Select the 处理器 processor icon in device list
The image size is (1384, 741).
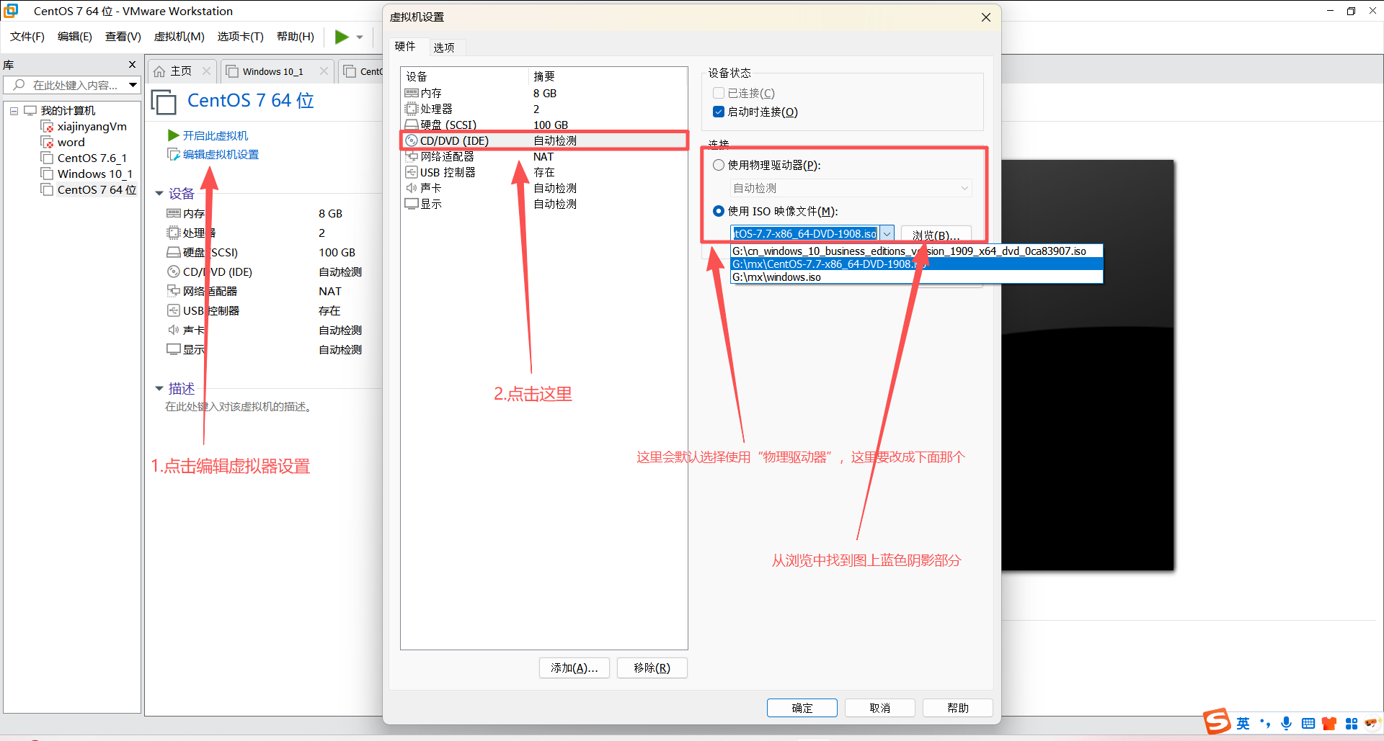coord(412,109)
